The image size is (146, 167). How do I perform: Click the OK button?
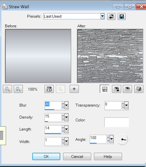point(46,156)
